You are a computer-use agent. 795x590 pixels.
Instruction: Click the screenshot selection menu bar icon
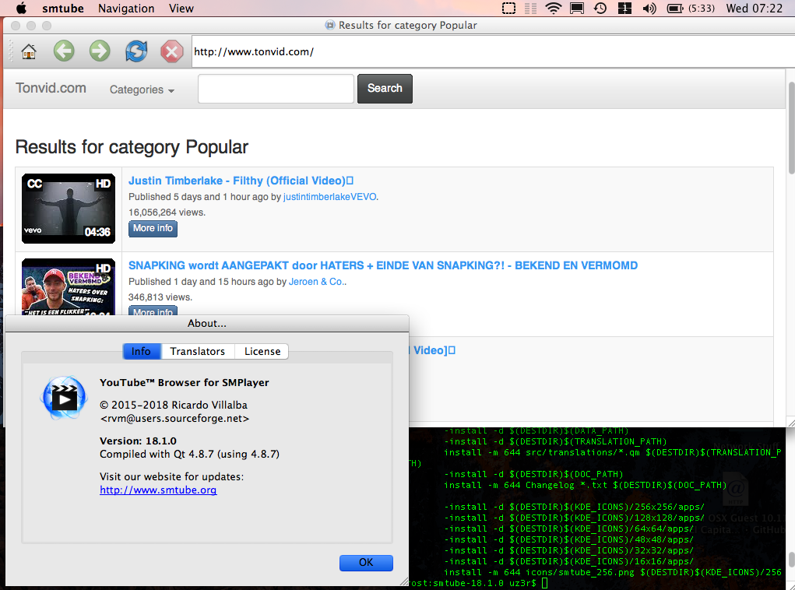[x=508, y=8]
